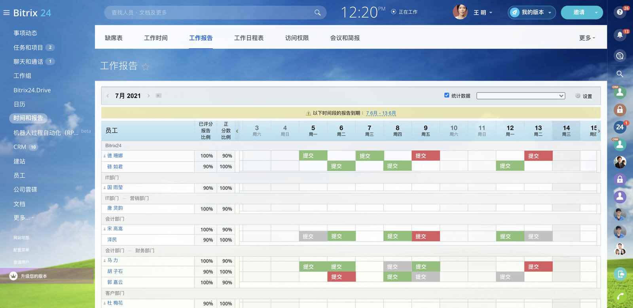Image resolution: width=633 pixels, height=308 pixels.
Task: Click the 邀请 button
Action: (579, 13)
